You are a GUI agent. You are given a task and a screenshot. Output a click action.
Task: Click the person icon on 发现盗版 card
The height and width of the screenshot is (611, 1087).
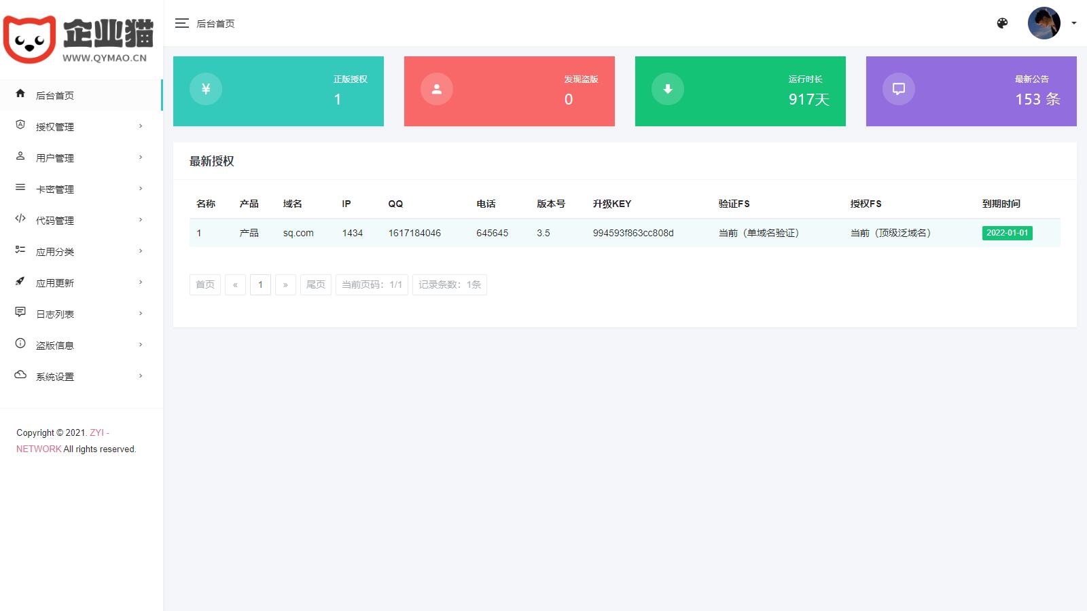tap(437, 89)
